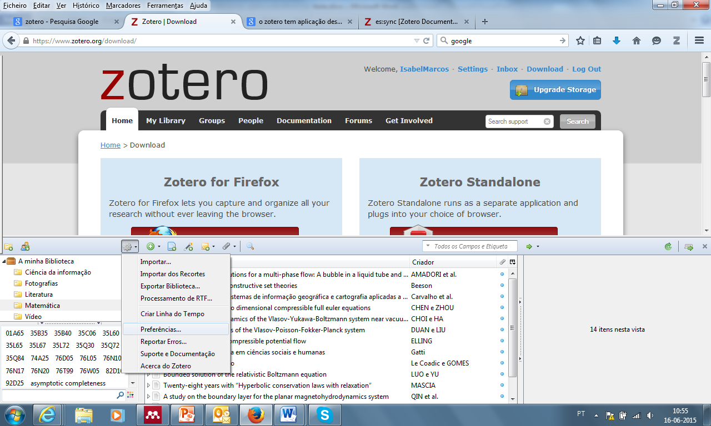Click the Outlook taskbar icon

221,415
